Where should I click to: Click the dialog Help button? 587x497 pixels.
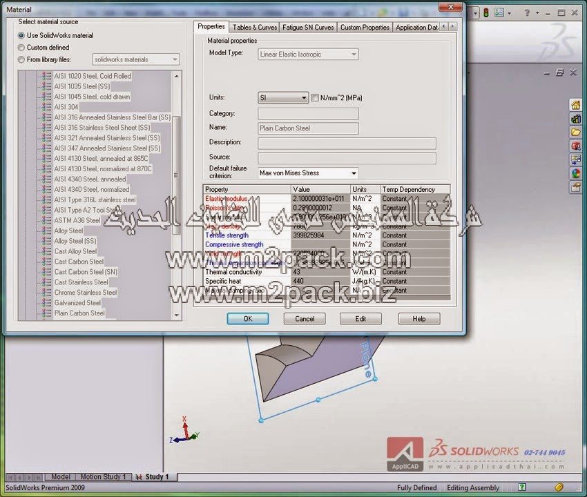click(419, 318)
